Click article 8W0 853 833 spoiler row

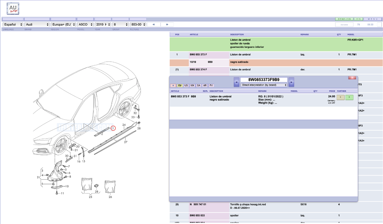click(276, 216)
